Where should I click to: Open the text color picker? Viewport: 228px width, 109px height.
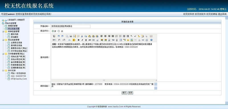coord(70,40)
